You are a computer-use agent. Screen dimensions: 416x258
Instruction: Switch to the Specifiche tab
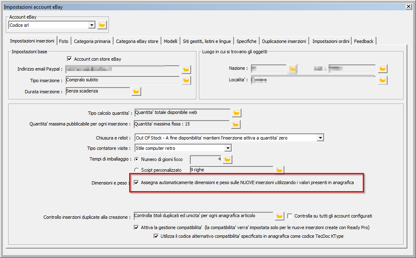(246, 41)
